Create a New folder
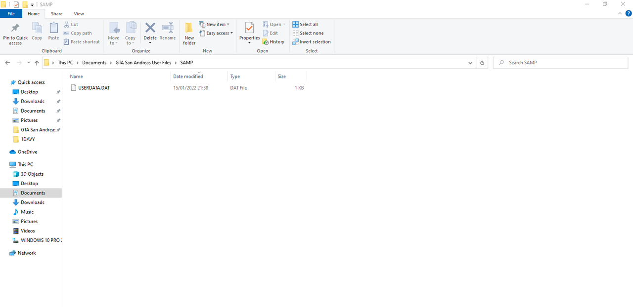Screen dimensions: 633x307 (189, 34)
